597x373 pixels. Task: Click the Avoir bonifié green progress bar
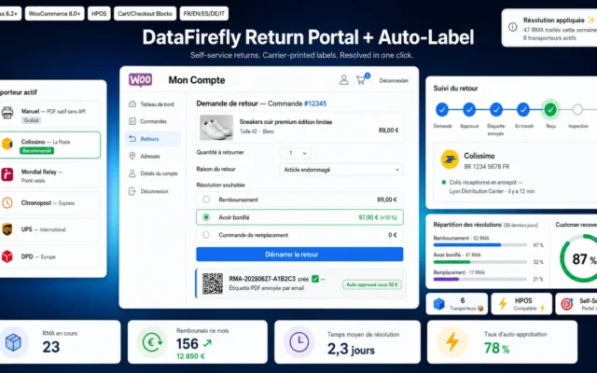click(451, 262)
